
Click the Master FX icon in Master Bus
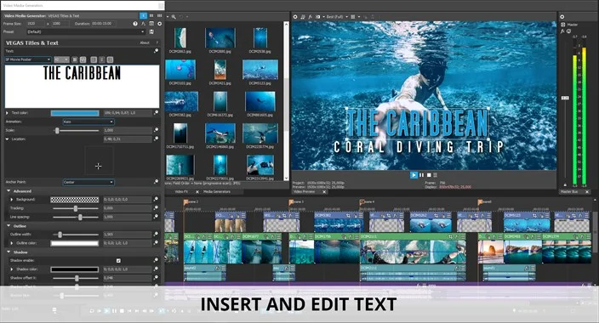(x=562, y=31)
